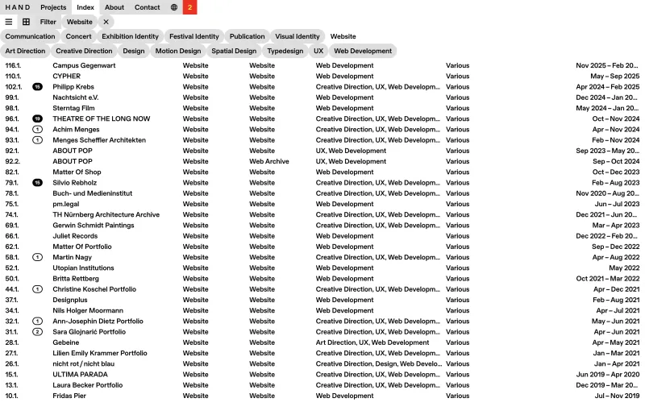Click the HAND logo
The image size is (645, 415).
pos(17,7)
